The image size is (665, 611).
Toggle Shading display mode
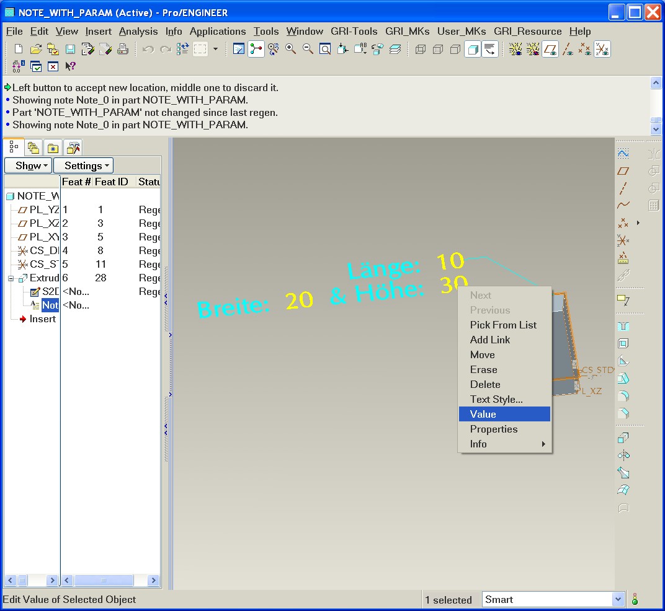point(473,49)
